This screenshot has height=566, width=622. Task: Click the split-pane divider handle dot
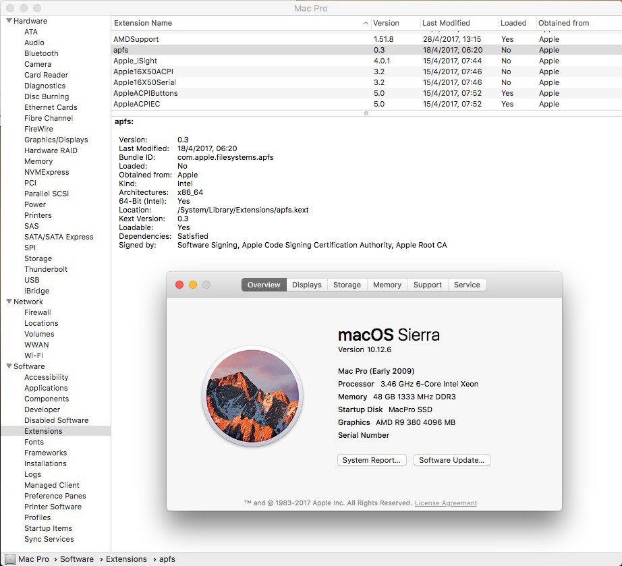[366, 113]
